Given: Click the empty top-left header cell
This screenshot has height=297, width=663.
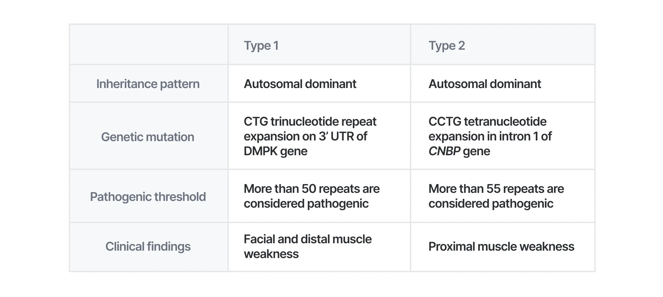Looking at the screenshot, I should (148, 44).
